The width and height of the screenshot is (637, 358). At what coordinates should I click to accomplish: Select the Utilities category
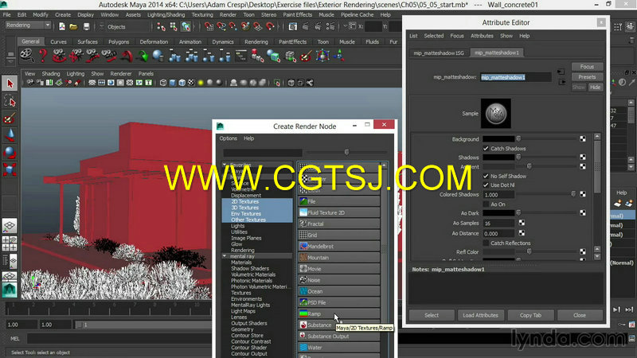[x=239, y=232]
